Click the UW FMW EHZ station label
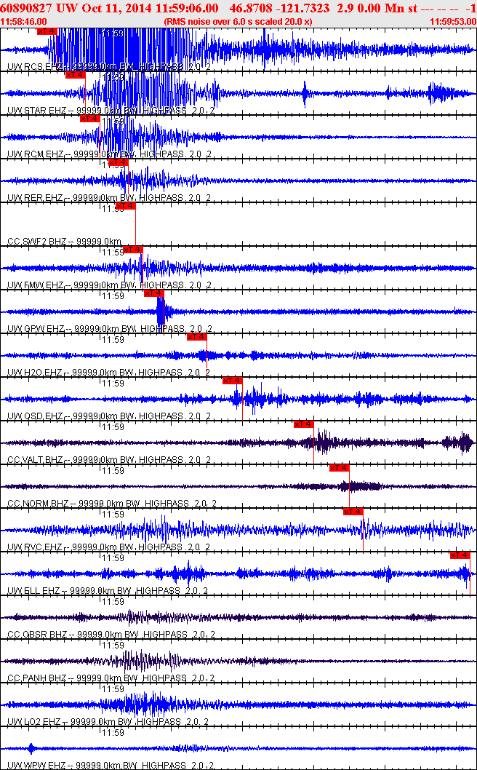Viewport: 477px width, 770px height. [36, 285]
